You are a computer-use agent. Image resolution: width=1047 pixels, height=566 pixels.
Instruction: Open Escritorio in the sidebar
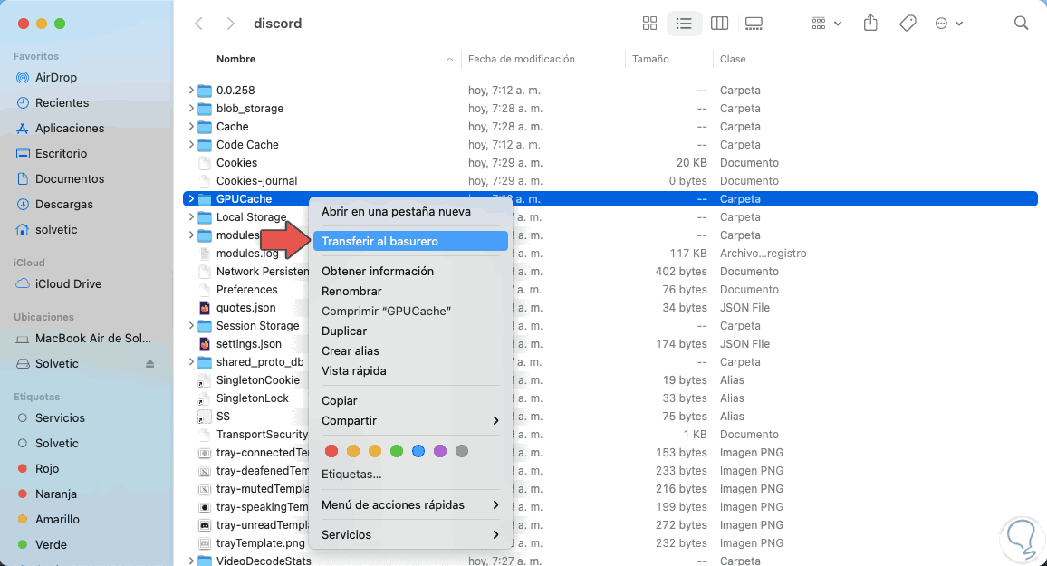61,154
